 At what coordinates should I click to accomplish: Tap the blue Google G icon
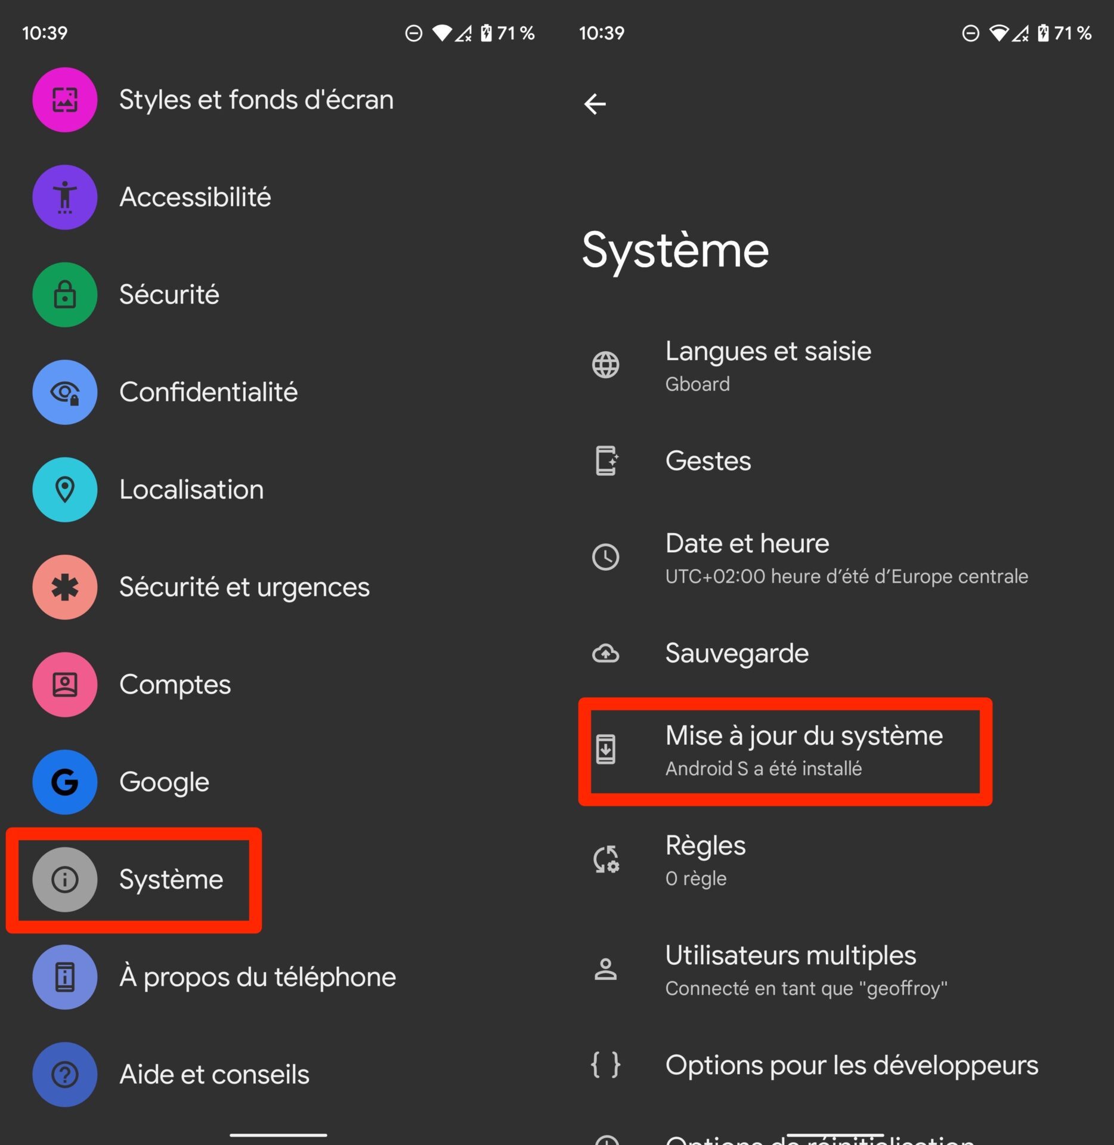(64, 782)
